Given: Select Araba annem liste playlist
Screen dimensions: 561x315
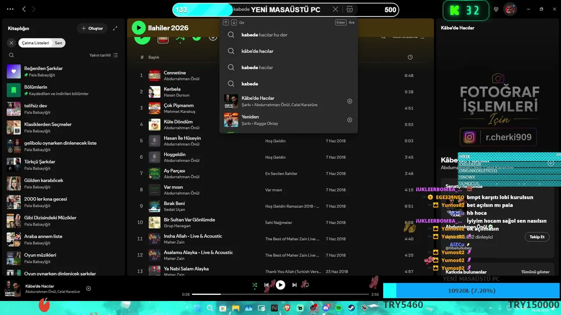Looking at the screenshot, I should 64,239.
